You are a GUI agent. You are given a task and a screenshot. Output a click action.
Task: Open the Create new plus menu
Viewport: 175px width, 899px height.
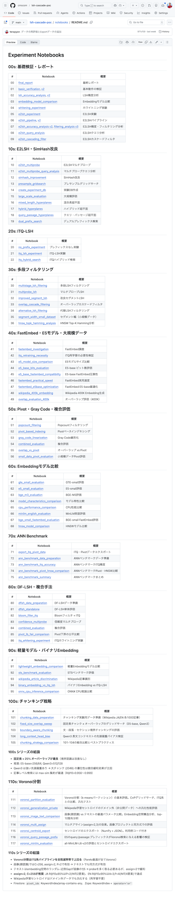[134, 6]
